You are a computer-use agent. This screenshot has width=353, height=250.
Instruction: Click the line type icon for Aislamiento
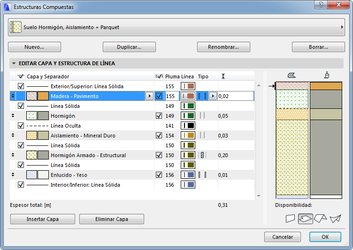[202, 136]
